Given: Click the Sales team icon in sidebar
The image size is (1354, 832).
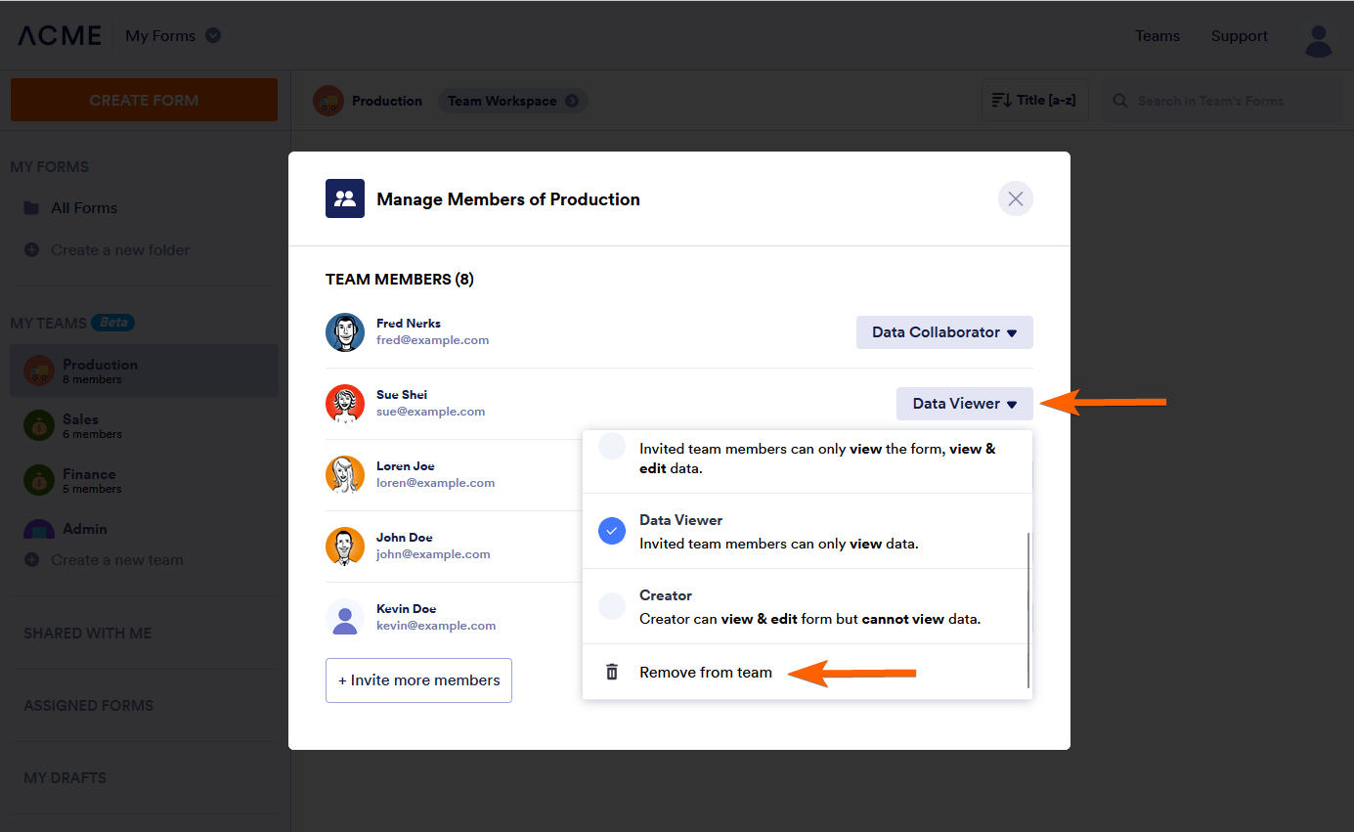Looking at the screenshot, I should [39, 425].
